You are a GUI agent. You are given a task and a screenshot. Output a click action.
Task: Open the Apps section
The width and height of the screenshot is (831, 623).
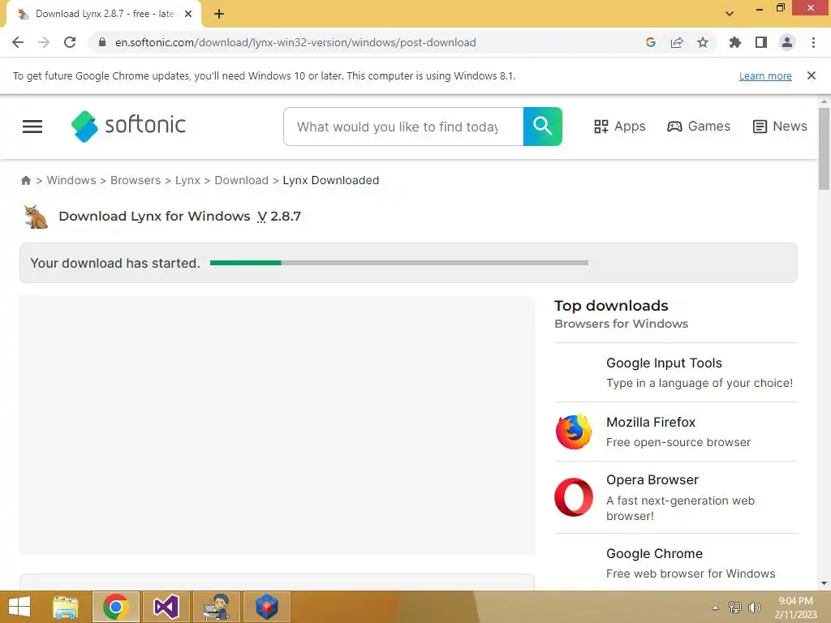click(x=619, y=127)
